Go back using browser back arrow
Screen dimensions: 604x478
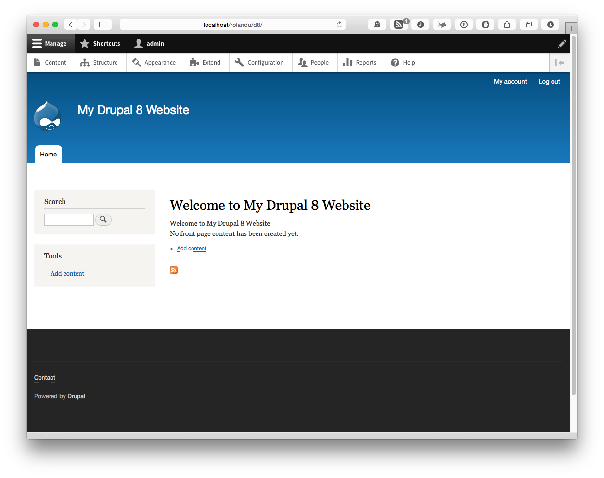pos(71,25)
